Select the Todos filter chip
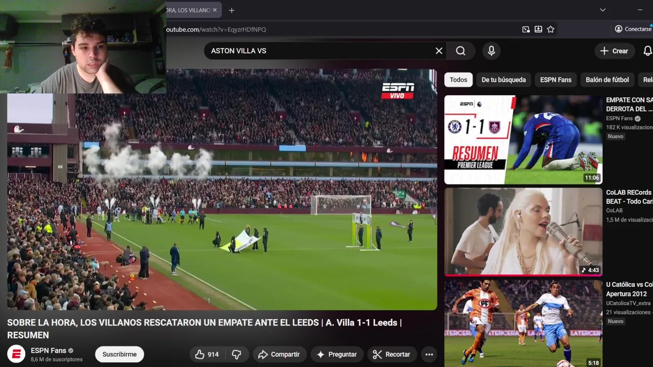This screenshot has width=653, height=367. tap(458, 80)
